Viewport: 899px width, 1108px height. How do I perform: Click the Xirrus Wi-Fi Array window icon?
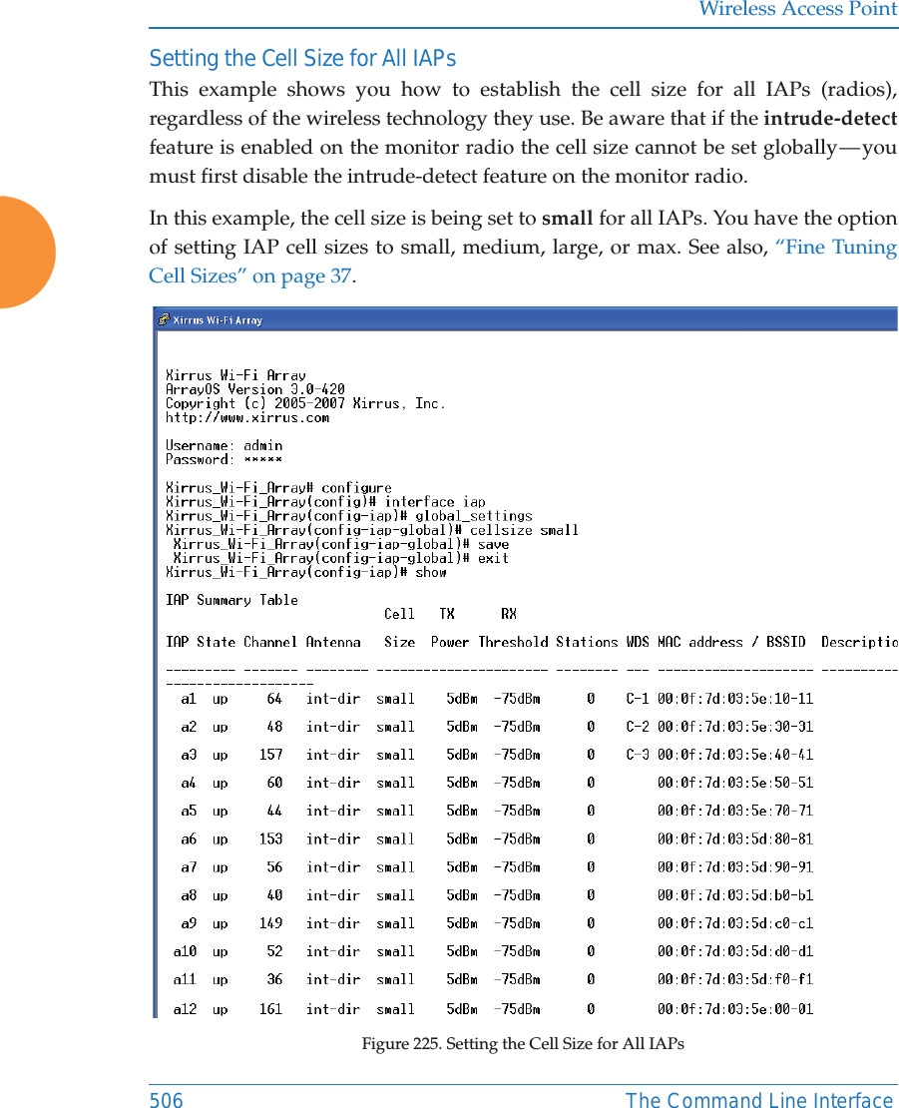[163, 319]
